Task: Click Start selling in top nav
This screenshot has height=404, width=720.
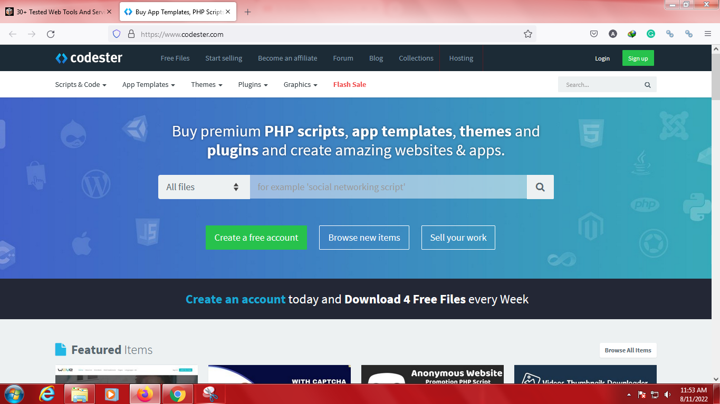Action: 224,58
